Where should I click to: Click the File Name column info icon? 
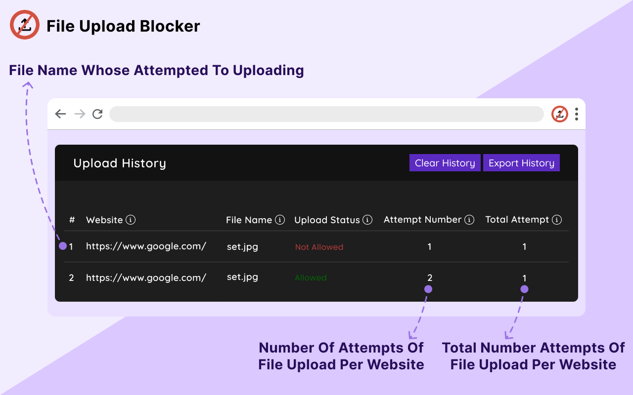click(x=280, y=220)
